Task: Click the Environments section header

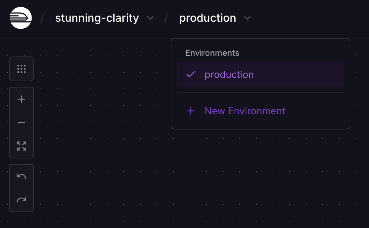Action: coord(212,53)
